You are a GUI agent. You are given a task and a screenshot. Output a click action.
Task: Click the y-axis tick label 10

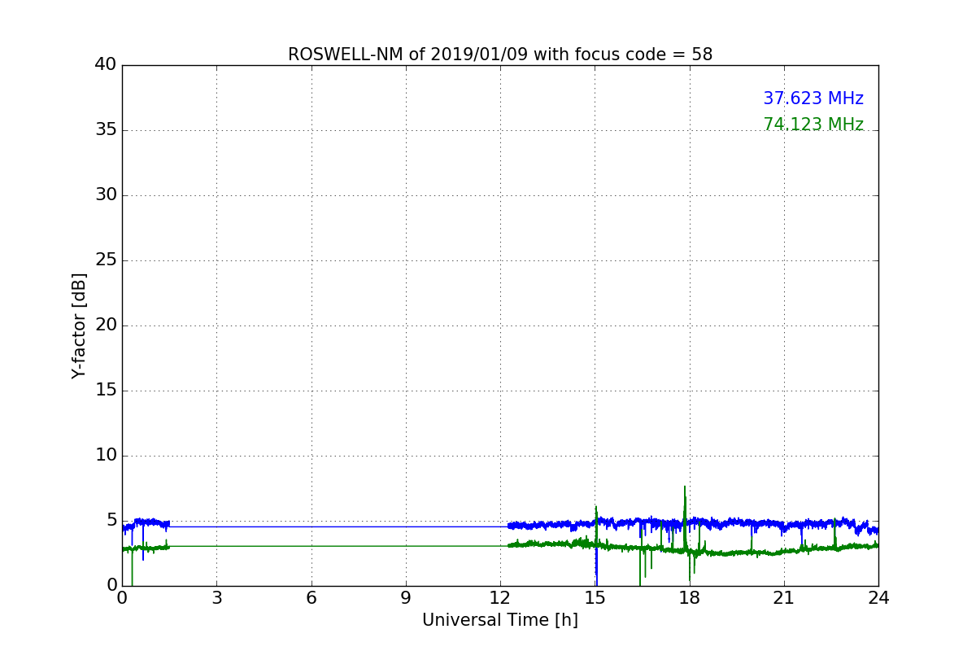coord(106,455)
